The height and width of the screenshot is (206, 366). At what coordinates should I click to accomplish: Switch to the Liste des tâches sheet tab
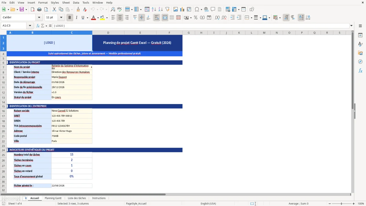tap(77, 198)
